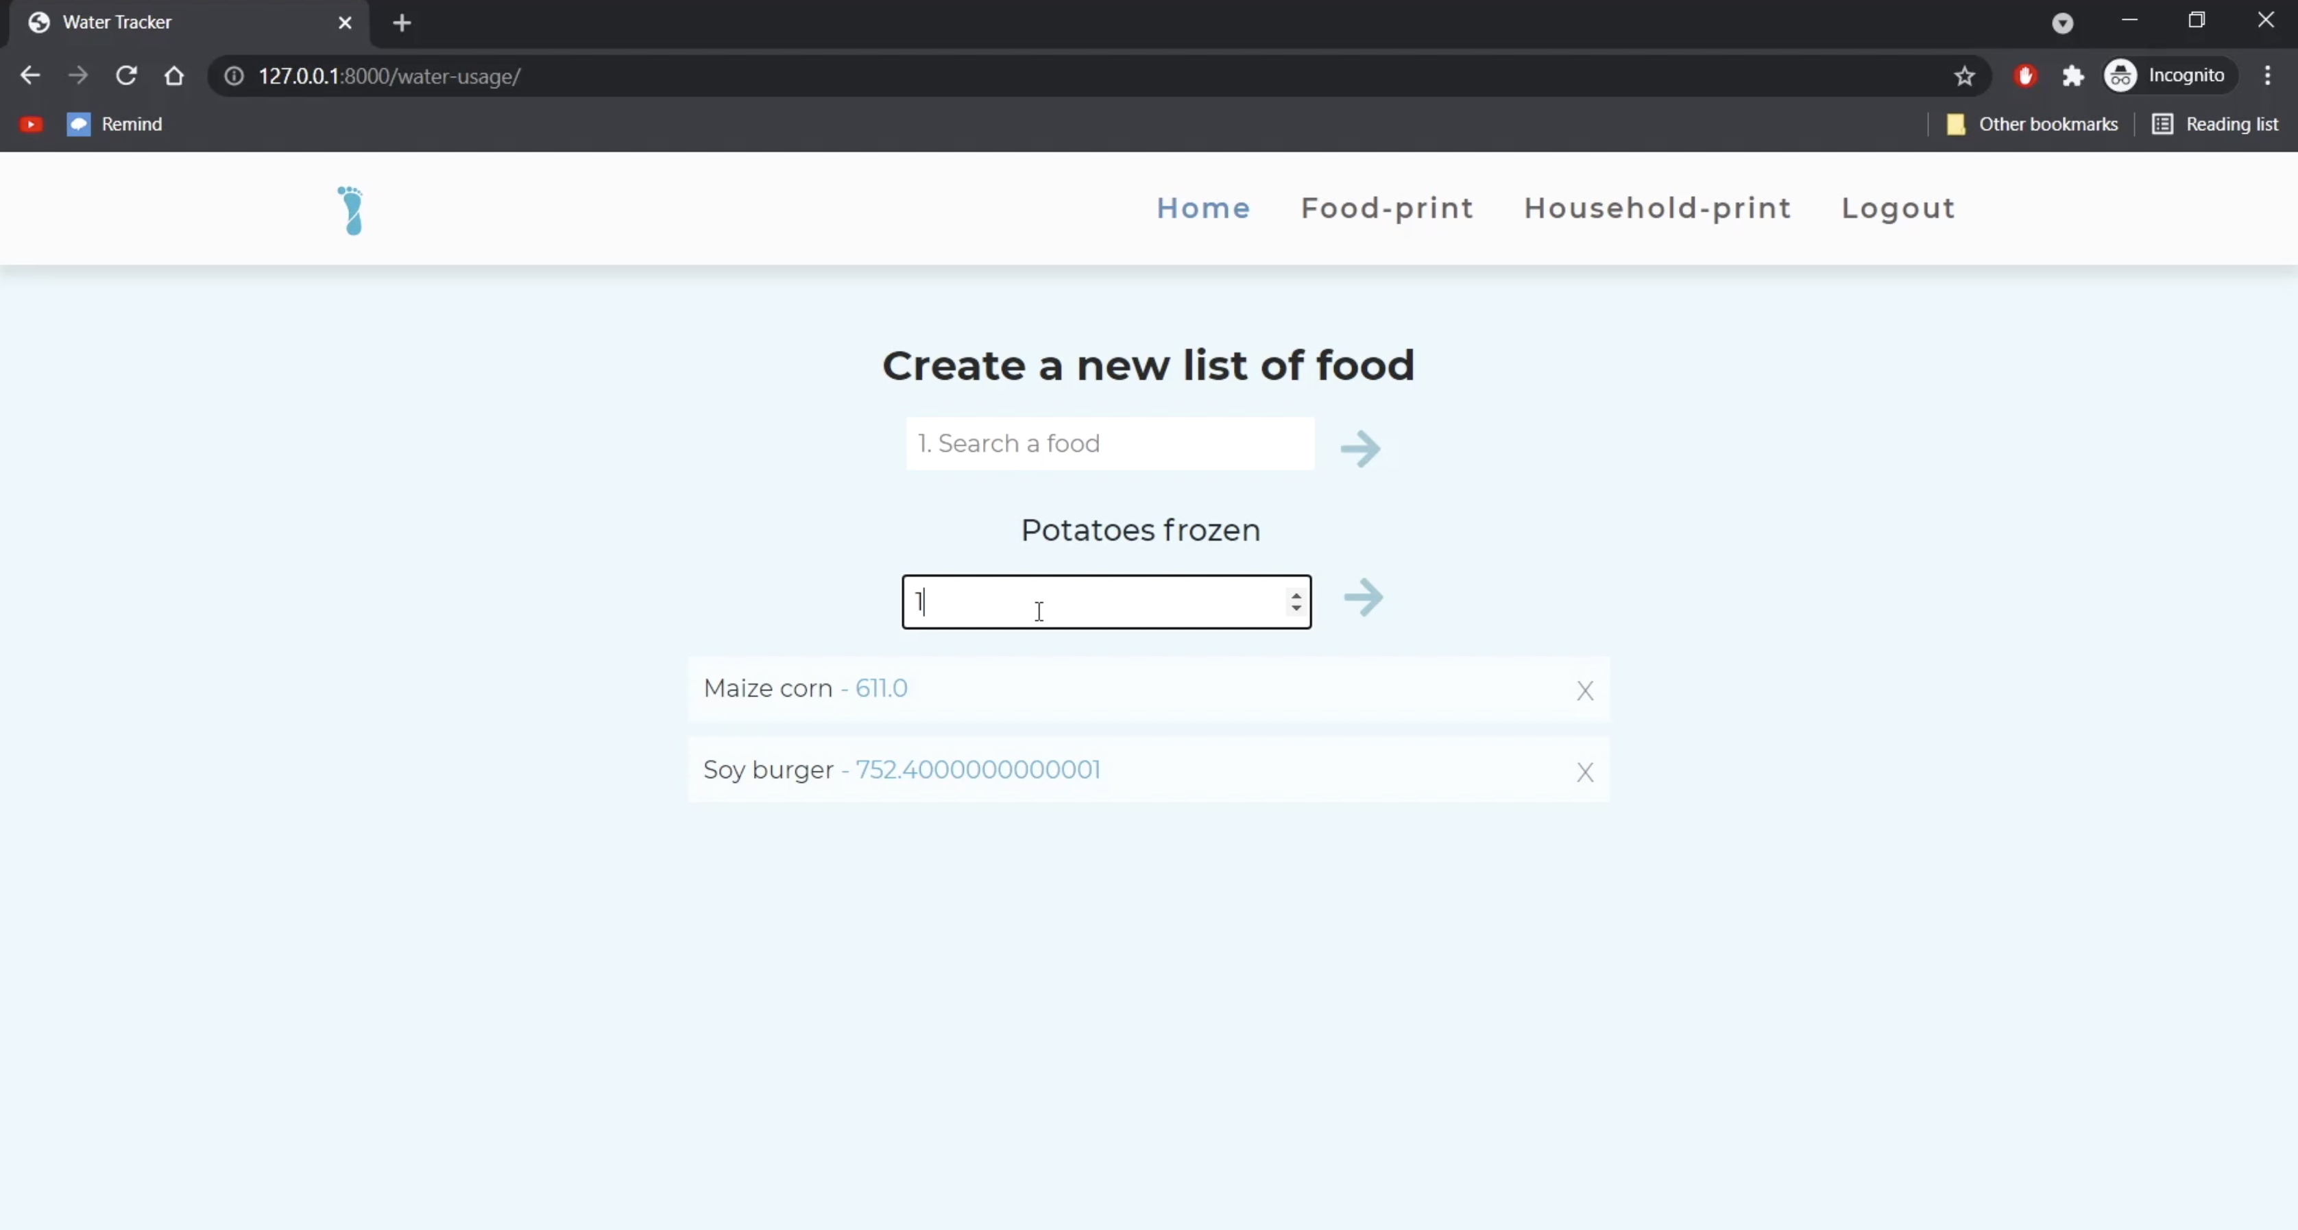Delete Soy burger item with X

click(1584, 773)
